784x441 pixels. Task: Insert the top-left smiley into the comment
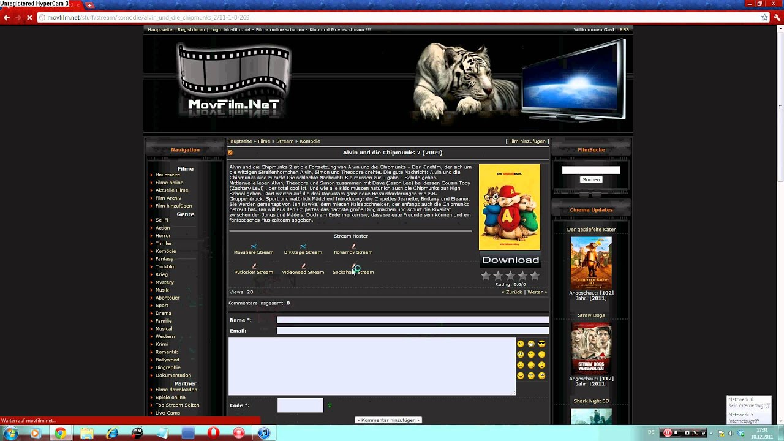[x=521, y=344]
